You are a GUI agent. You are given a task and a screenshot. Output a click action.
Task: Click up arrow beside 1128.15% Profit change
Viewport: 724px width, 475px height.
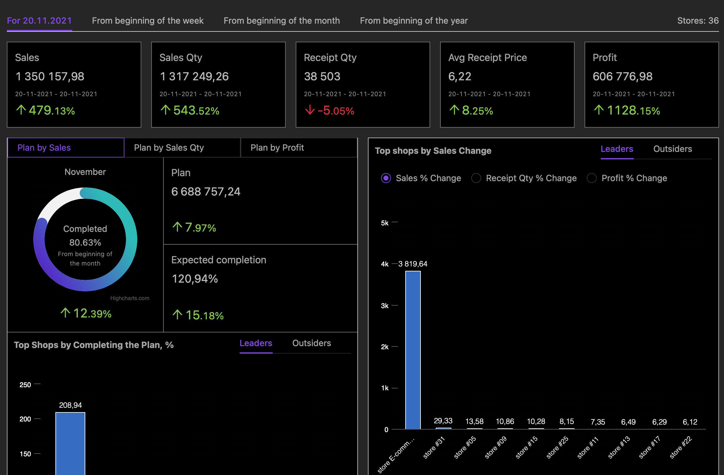click(599, 110)
